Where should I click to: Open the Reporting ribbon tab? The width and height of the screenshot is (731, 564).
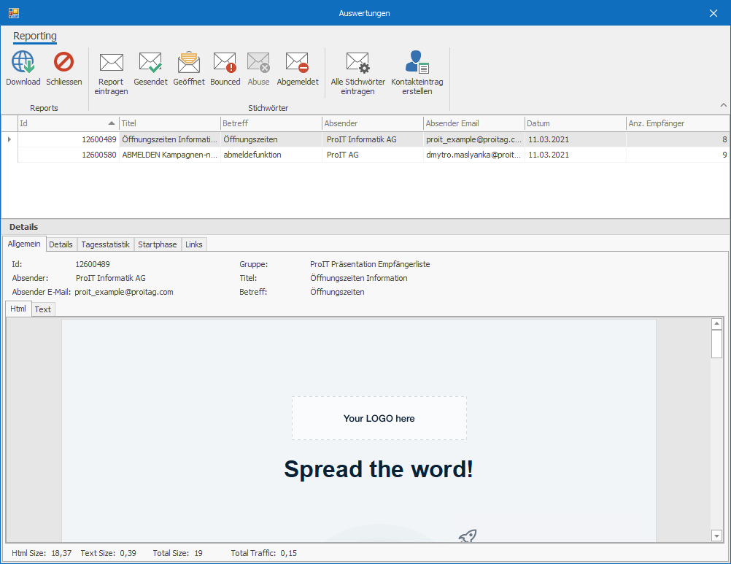[35, 36]
